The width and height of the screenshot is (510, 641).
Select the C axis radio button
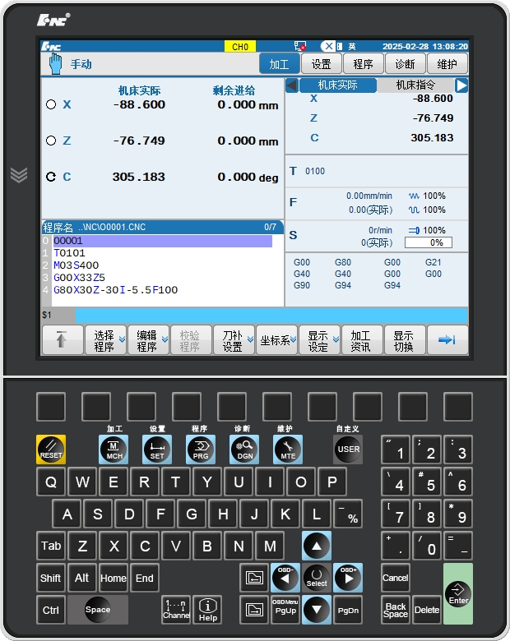(51, 177)
